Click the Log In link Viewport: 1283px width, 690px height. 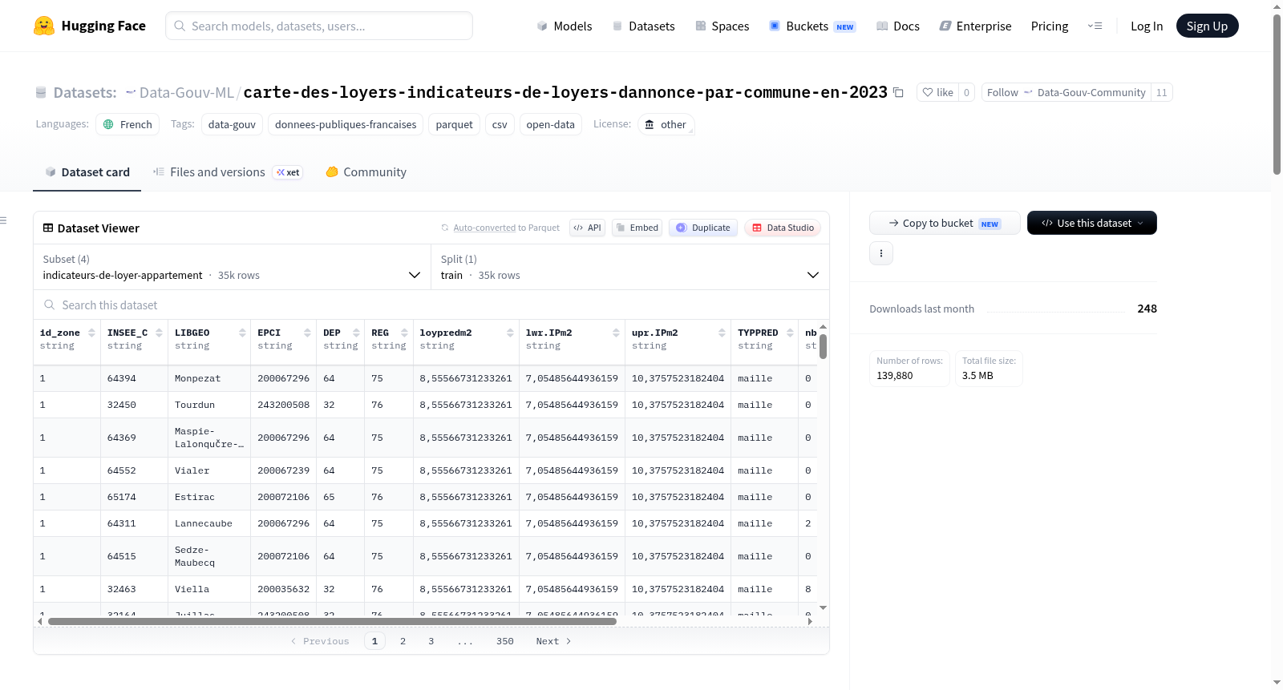point(1147,26)
